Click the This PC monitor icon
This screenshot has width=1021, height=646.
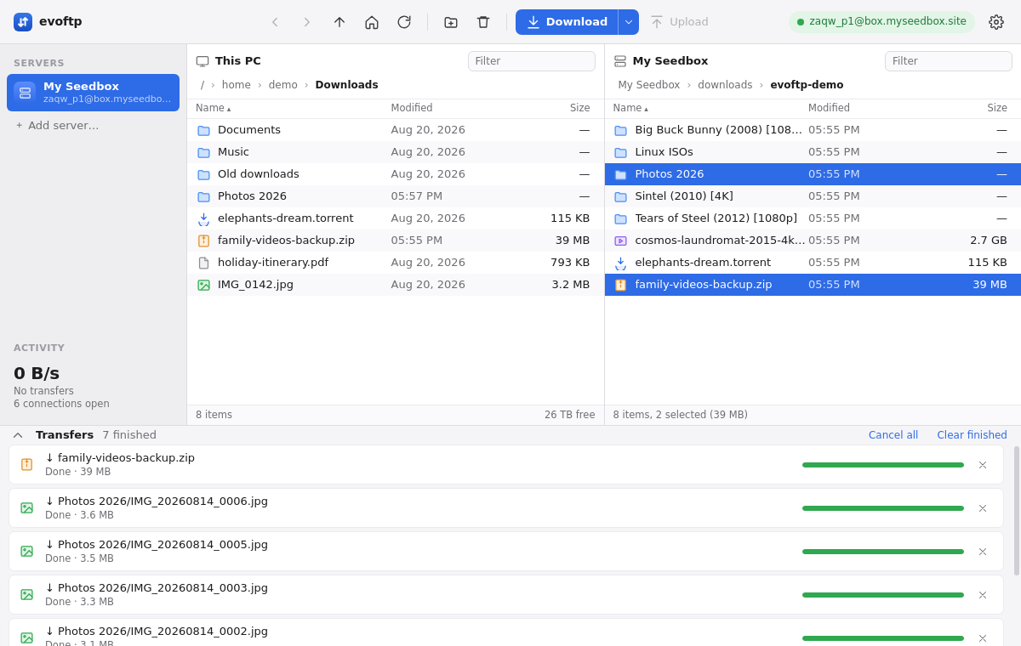(x=202, y=61)
